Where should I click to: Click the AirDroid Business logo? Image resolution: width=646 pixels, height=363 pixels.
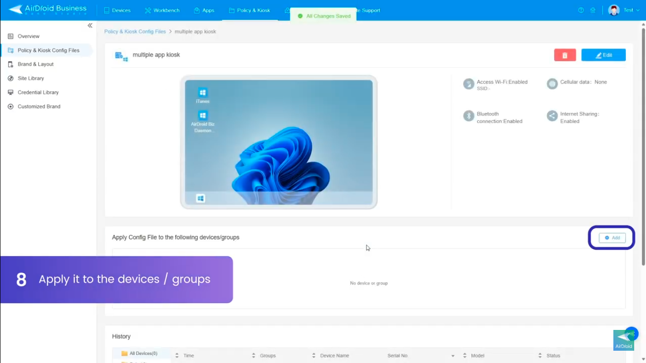click(48, 9)
